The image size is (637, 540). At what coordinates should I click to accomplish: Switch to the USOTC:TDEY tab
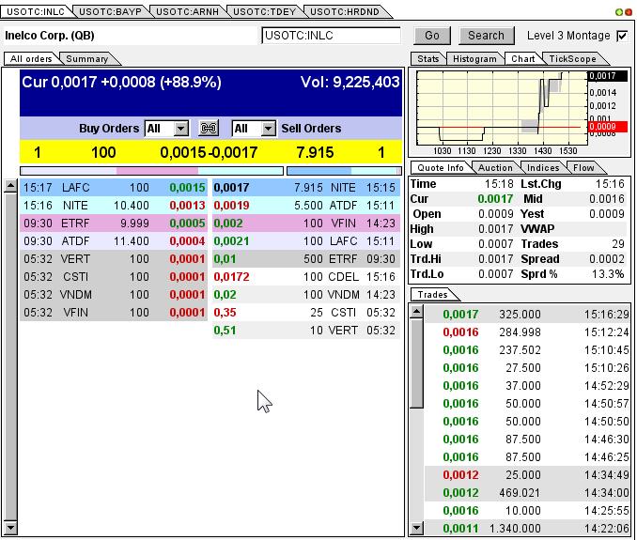(x=264, y=12)
